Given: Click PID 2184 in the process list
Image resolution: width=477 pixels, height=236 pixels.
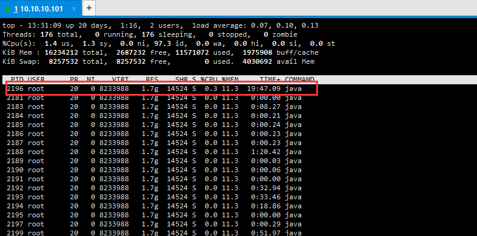Looking at the screenshot, I should pyautogui.click(x=15, y=116).
